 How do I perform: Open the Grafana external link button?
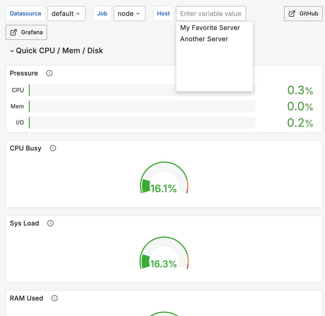click(x=26, y=32)
